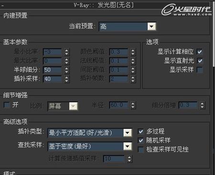Adjust the 半球细分 spinner arrows
This screenshot has height=175, width=215.
(66, 70)
